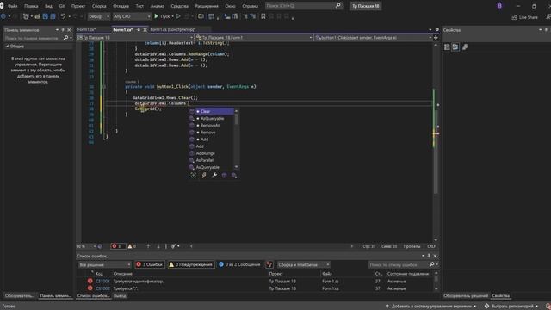Close the active Form1.cs tab
This screenshot has width=551, height=310.
tap(145, 30)
